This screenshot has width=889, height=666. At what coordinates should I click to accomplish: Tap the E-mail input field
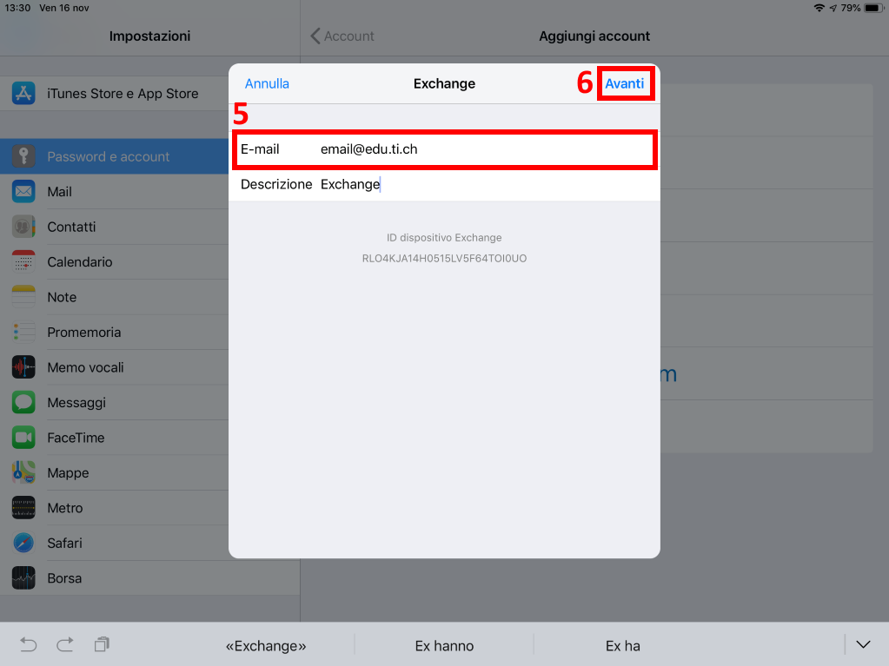pyautogui.click(x=445, y=149)
